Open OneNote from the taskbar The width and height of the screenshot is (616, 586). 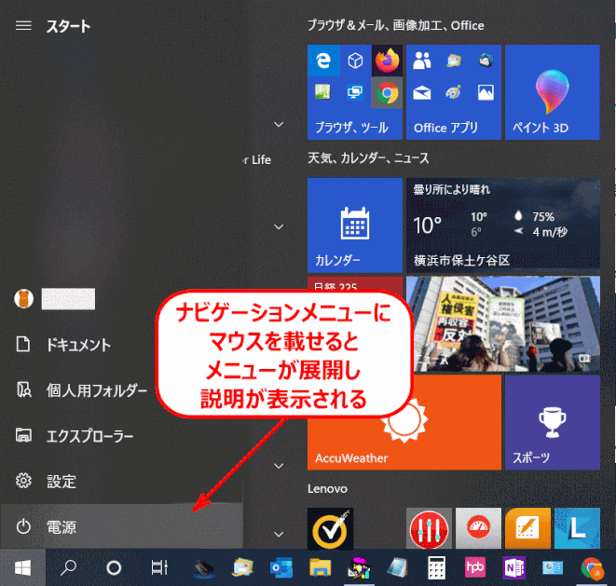[513, 567]
